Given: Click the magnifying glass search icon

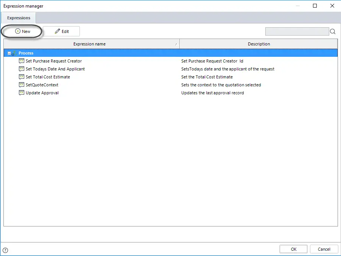Looking at the screenshot, I should tap(333, 31).
